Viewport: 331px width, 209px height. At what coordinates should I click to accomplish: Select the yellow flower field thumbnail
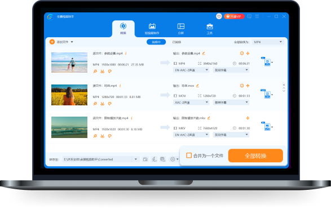pos(69,95)
